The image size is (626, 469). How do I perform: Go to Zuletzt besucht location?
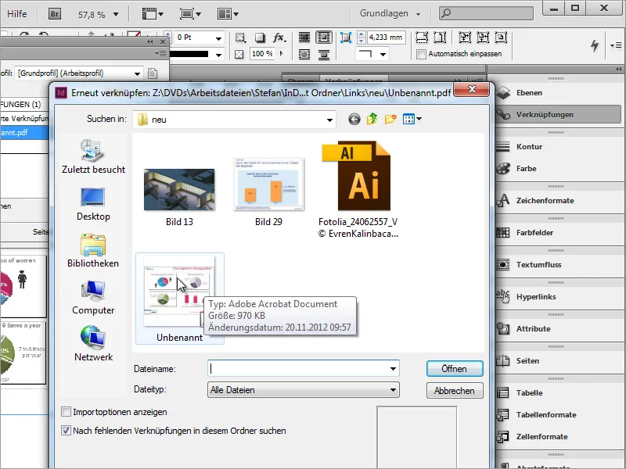pyautogui.click(x=93, y=157)
